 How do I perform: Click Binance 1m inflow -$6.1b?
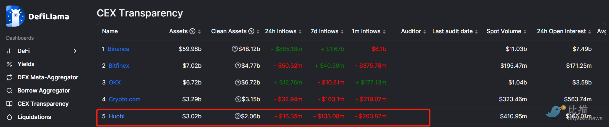[377, 49]
